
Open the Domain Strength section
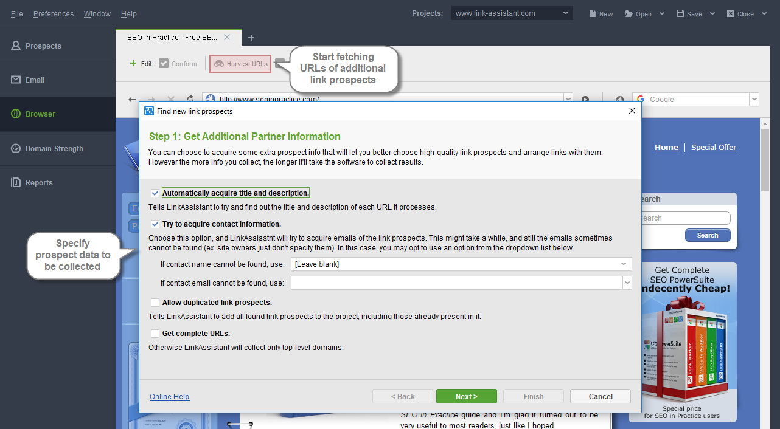click(x=58, y=148)
